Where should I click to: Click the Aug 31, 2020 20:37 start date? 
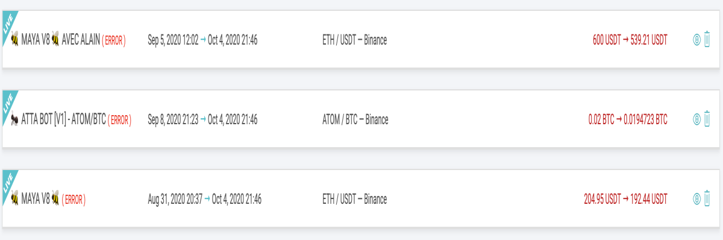[175, 199]
